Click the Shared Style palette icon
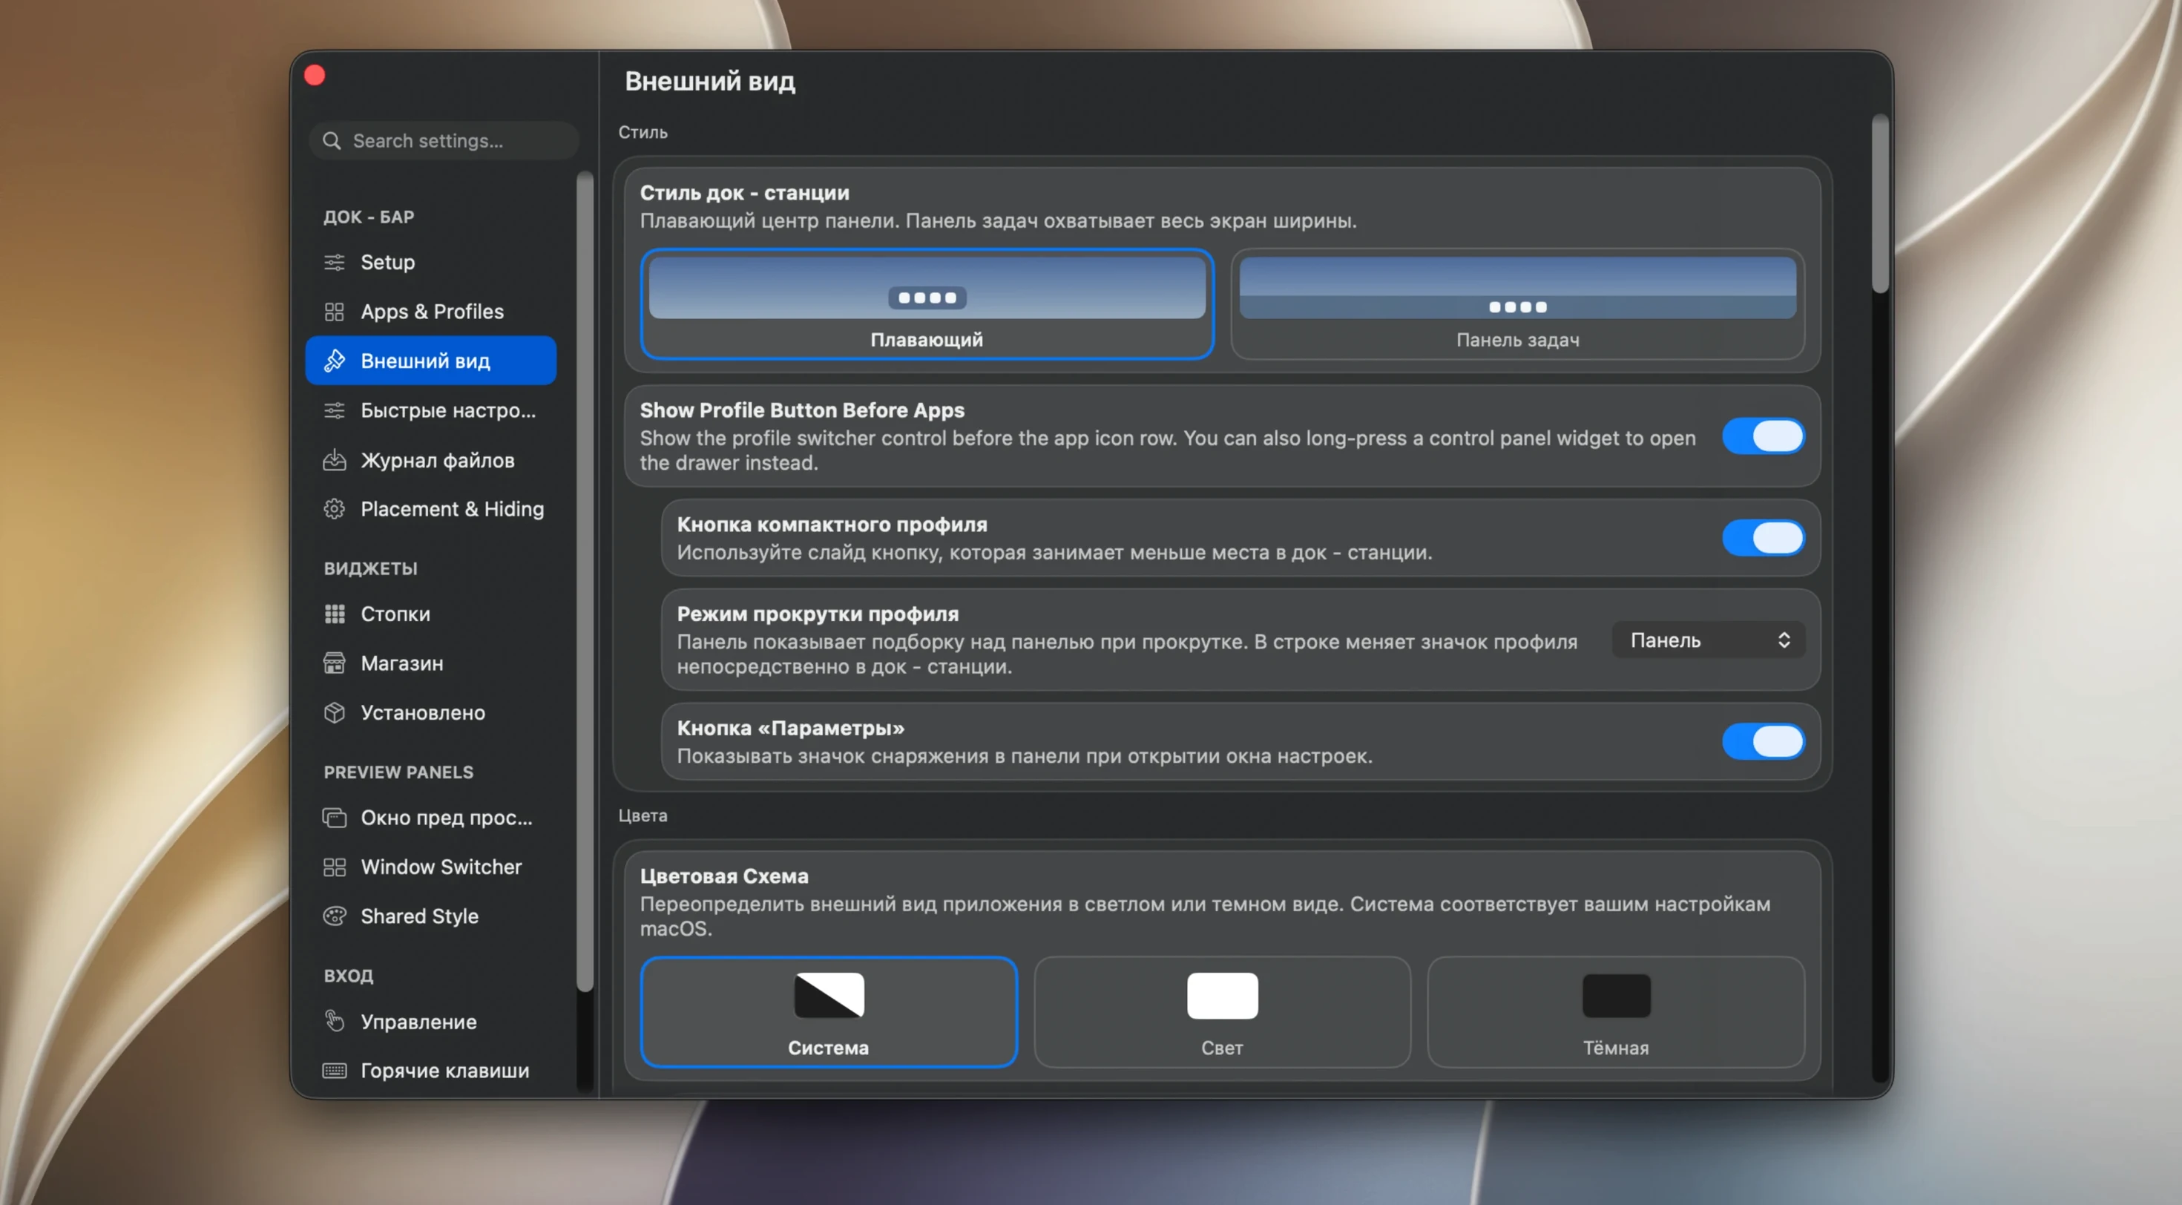The image size is (2182, 1205). [335, 916]
